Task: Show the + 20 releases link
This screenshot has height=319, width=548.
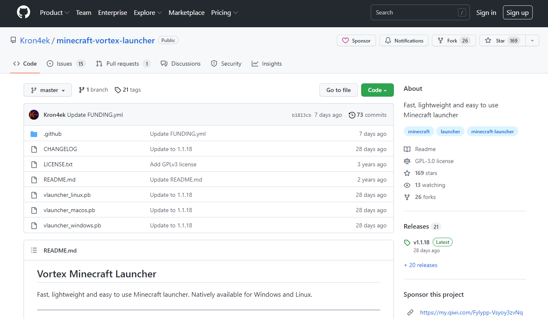Action: pos(420,265)
